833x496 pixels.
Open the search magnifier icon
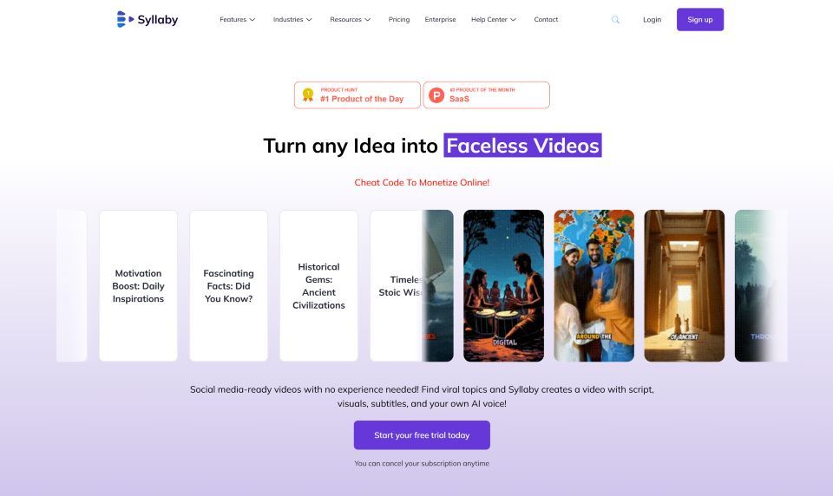[x=615, y=20]
